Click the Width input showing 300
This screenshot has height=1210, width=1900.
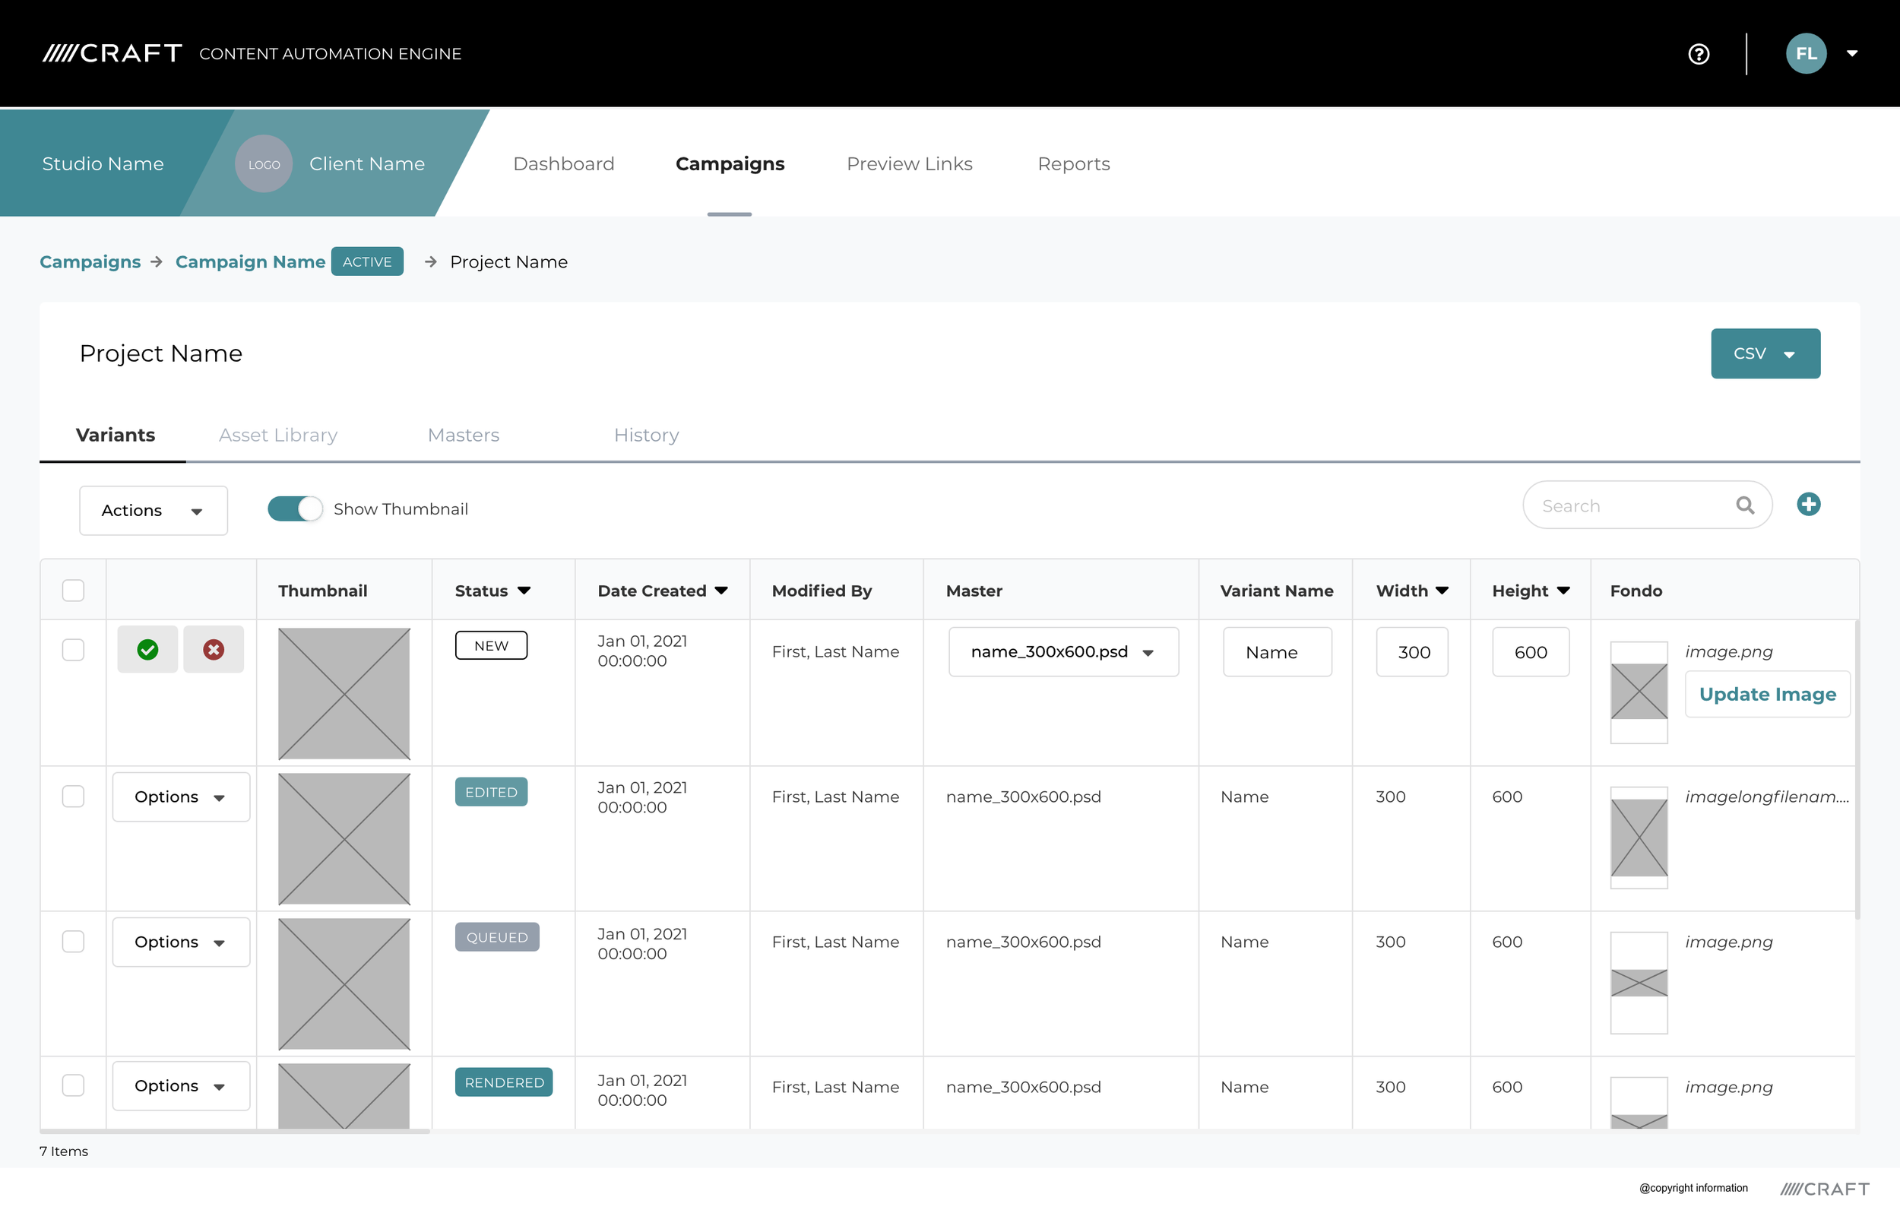1411,652
